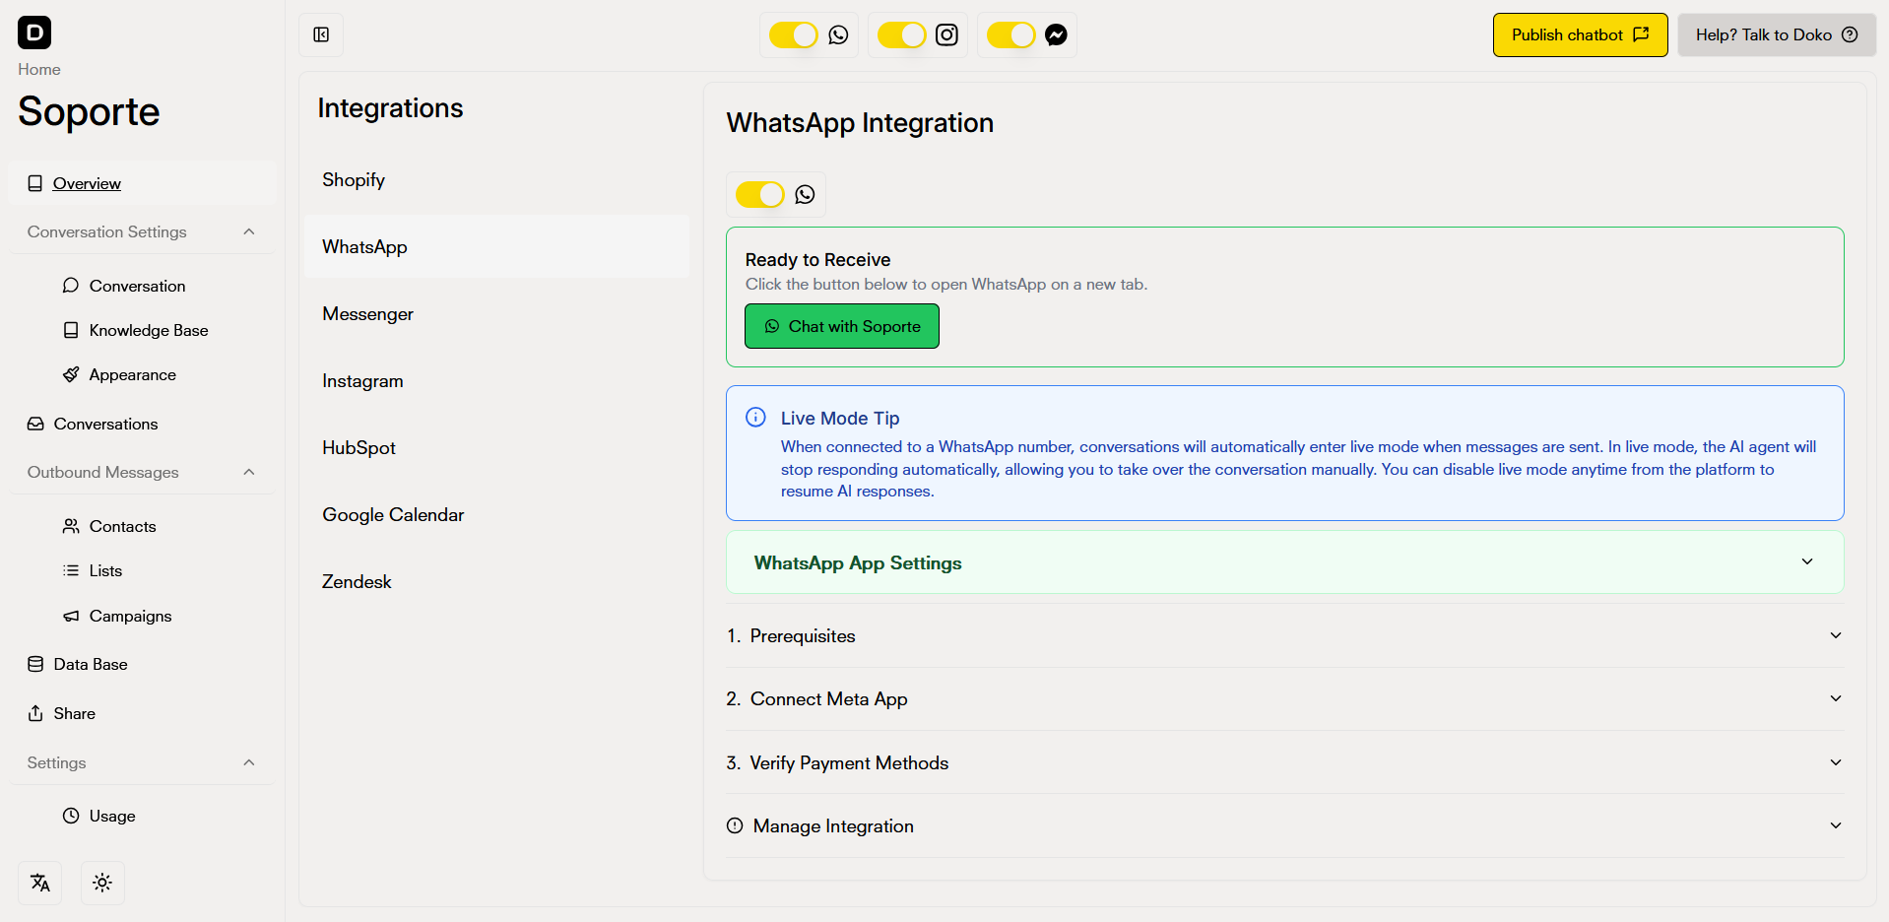The height and width of the screenshot is (922, 1889).
Task: Click the Ready to Receive heading
Action: coord(817,260)
